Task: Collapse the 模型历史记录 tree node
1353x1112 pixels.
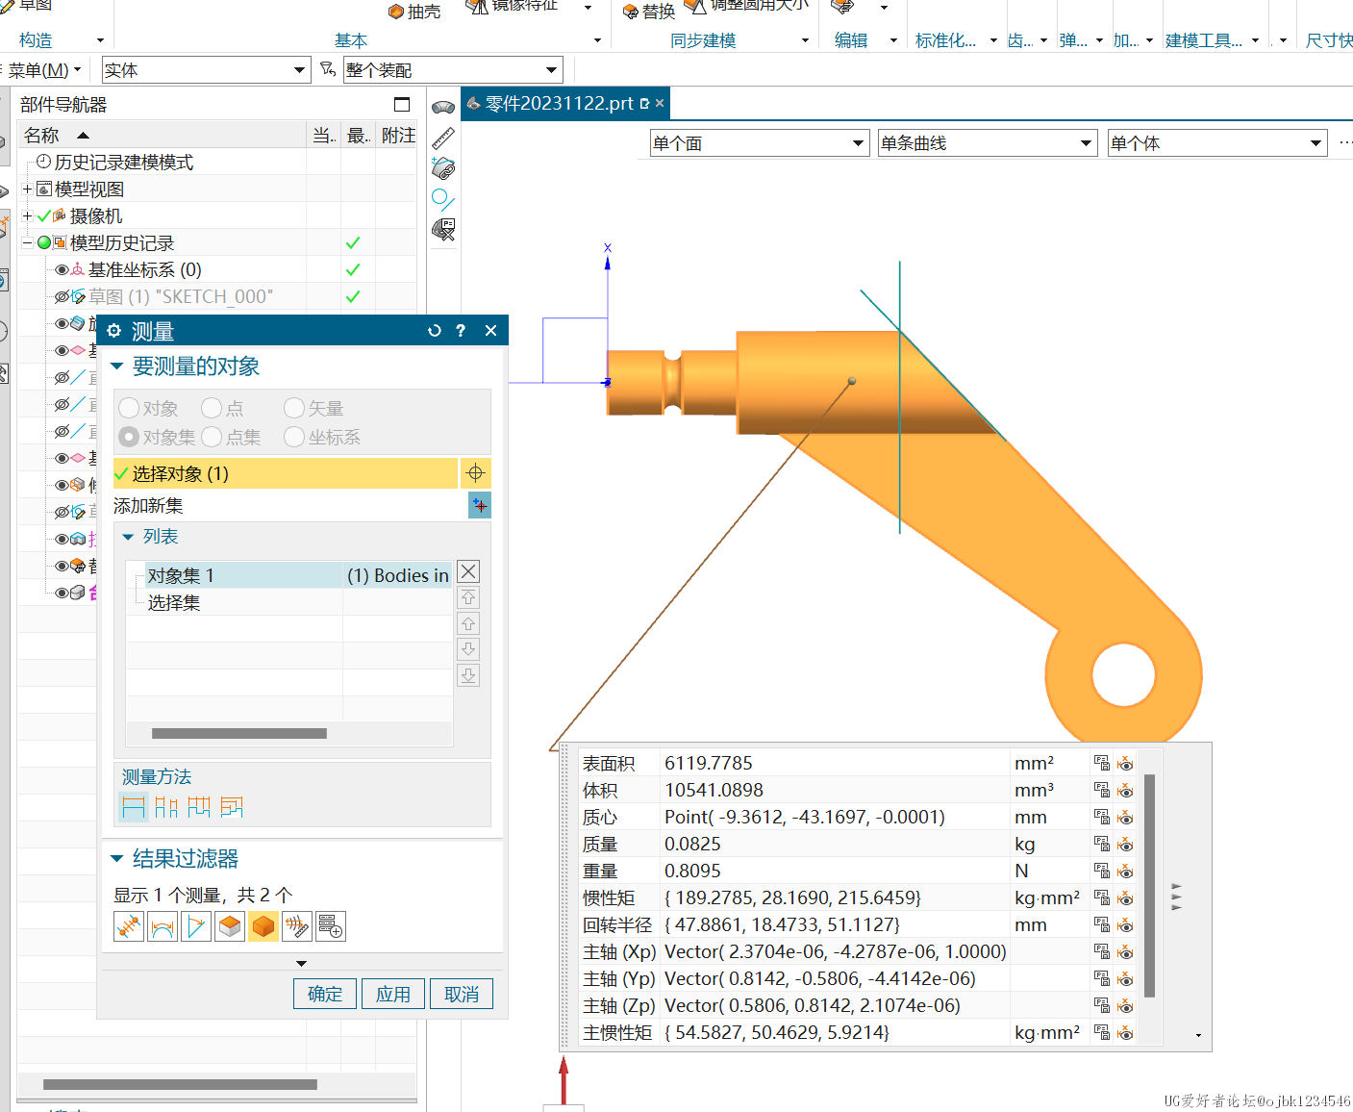Action: (28, 243)
